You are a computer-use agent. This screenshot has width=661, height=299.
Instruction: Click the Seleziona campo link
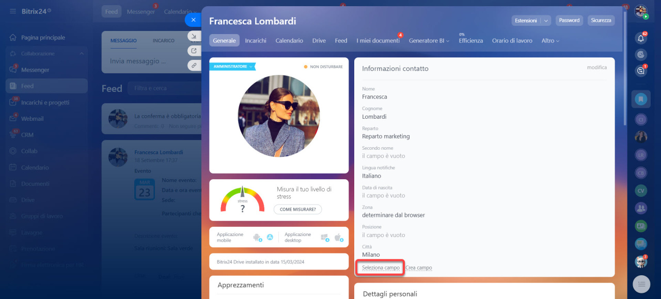tap(381, 268)
